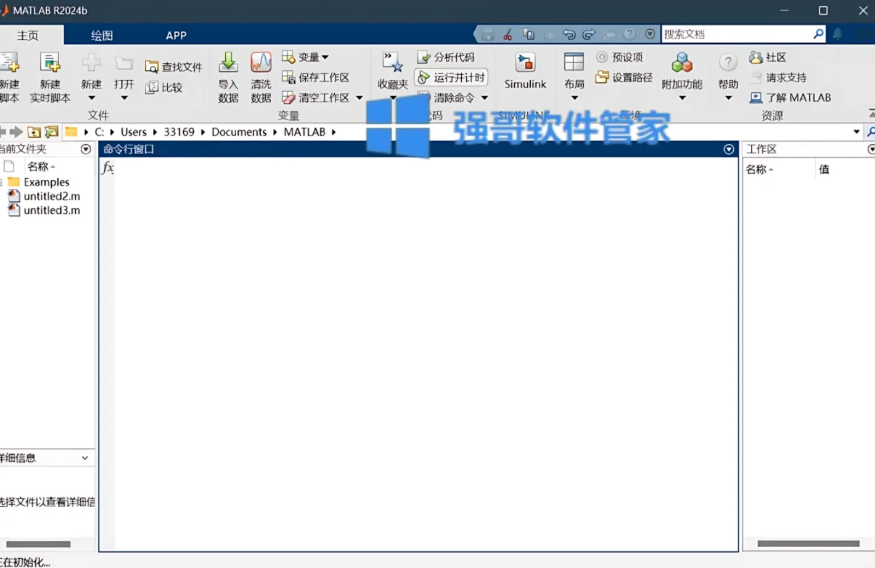The width and height of the screenshot is (875, 568).
Task: Open the Community (社区) link
Action: pos(768,57)
